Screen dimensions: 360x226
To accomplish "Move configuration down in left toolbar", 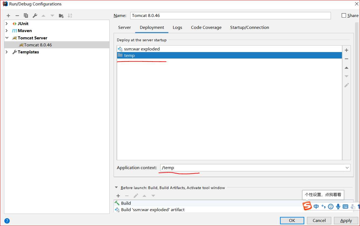I will click(x=52, y=16).
